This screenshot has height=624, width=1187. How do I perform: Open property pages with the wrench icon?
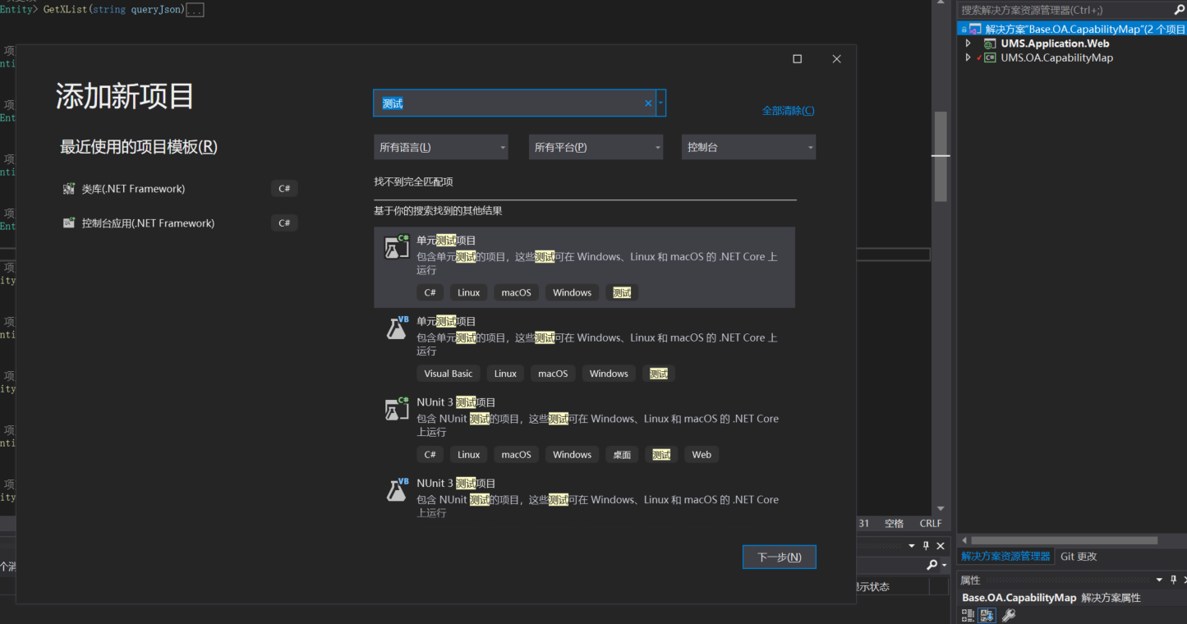(x=1008, y=615)
